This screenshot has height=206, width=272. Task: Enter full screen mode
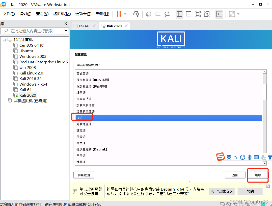pos(198,14)
